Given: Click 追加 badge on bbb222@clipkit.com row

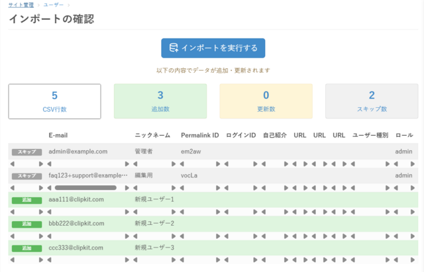Looking at the screenshot, I should click(26, 224).
